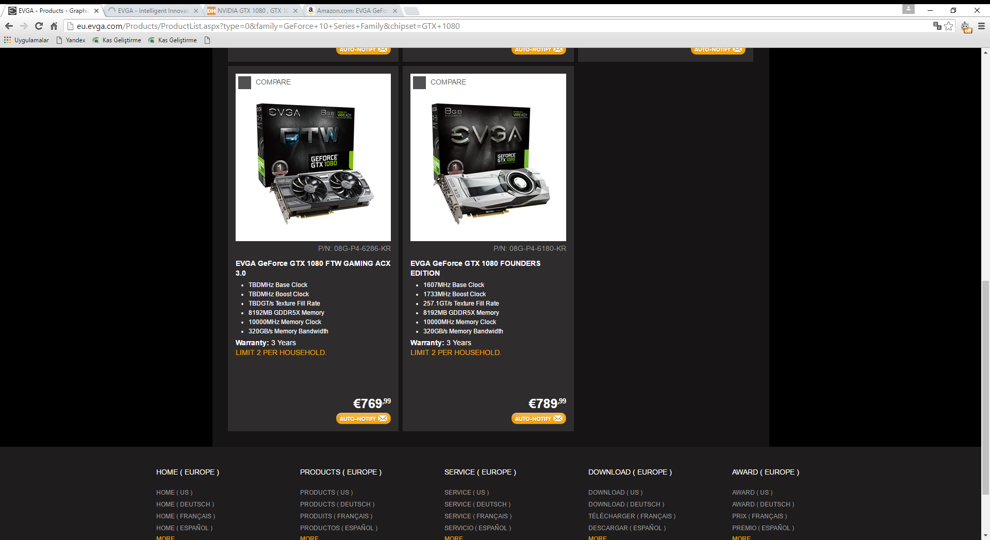Open SERVICIO ( ESPAÑOL ) footer link
The height and width of the screenshot is (540, 990).
point(478,528)
